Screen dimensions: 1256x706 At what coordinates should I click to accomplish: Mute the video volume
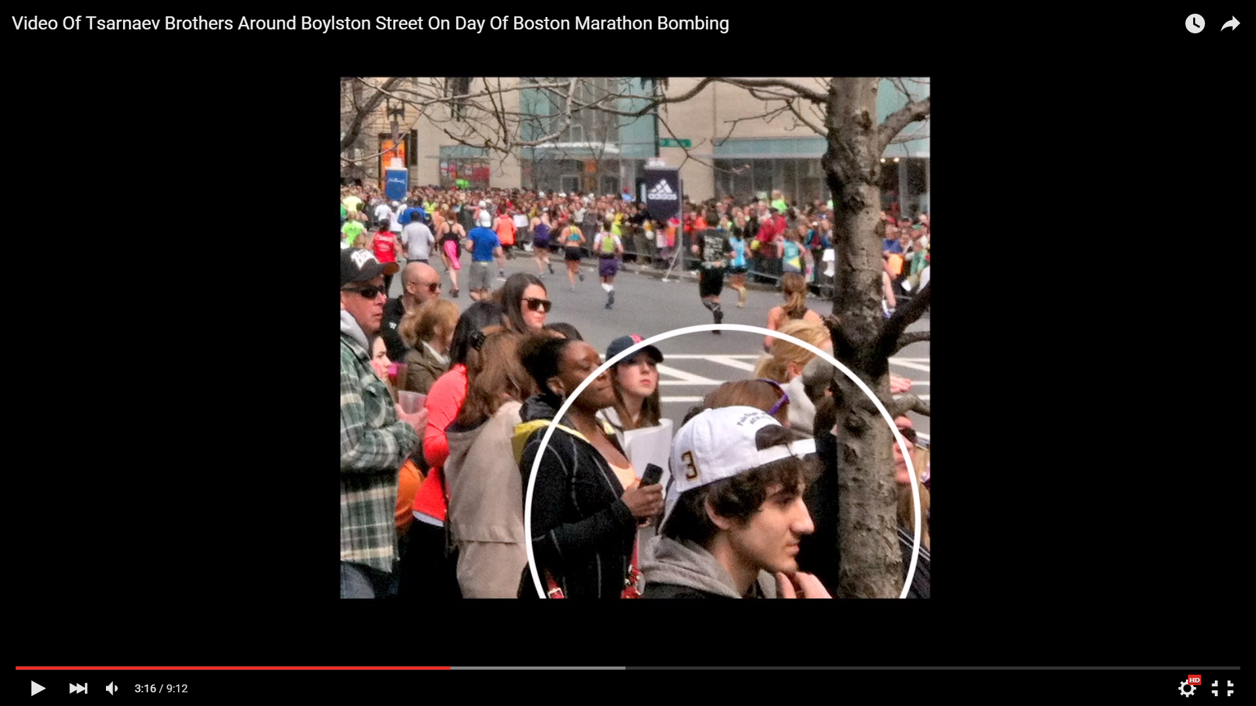[112, 688]
